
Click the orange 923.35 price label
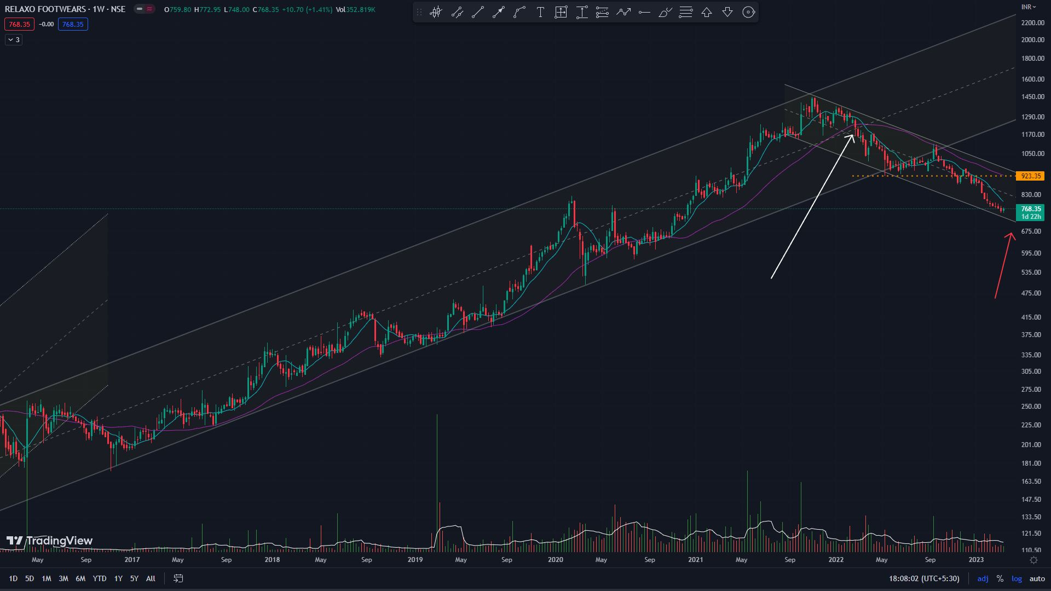1030,176
